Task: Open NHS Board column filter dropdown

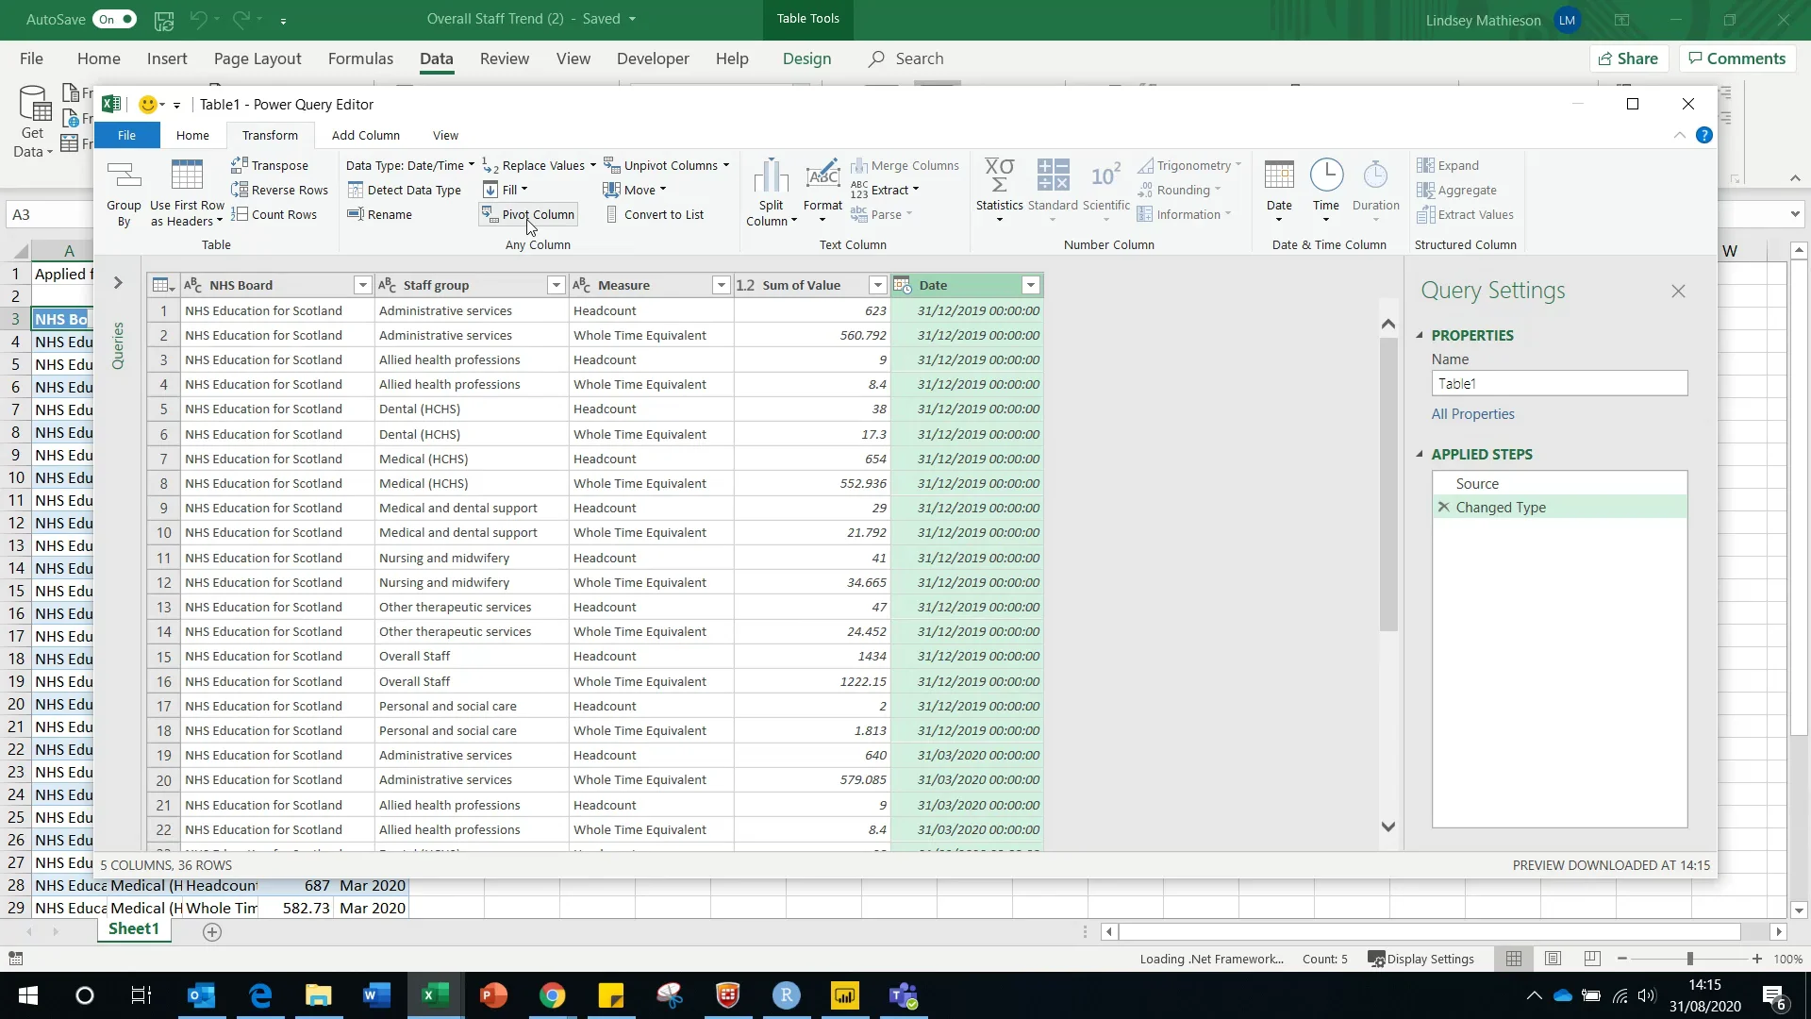Action: (362, 285)
